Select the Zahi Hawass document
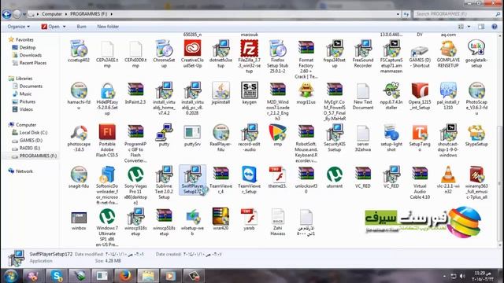This screenshot has height=283, width=504. [278, 216]
